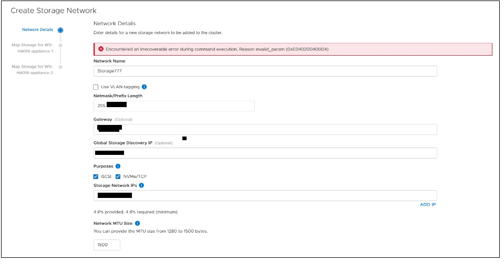The height and width of the screenshot is (262, 504).
Task: Click the Network Name field containing Storage777
Action: pos(265,71)
